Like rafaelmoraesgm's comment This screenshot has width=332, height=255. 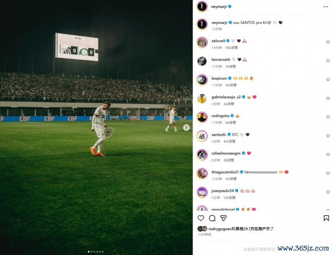click(x=328, y=155)
